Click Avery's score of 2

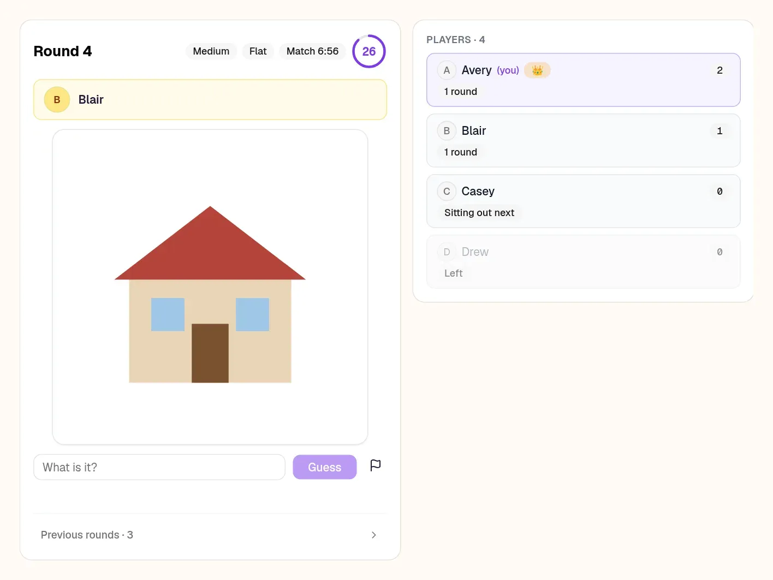click(x=720, y=70)
